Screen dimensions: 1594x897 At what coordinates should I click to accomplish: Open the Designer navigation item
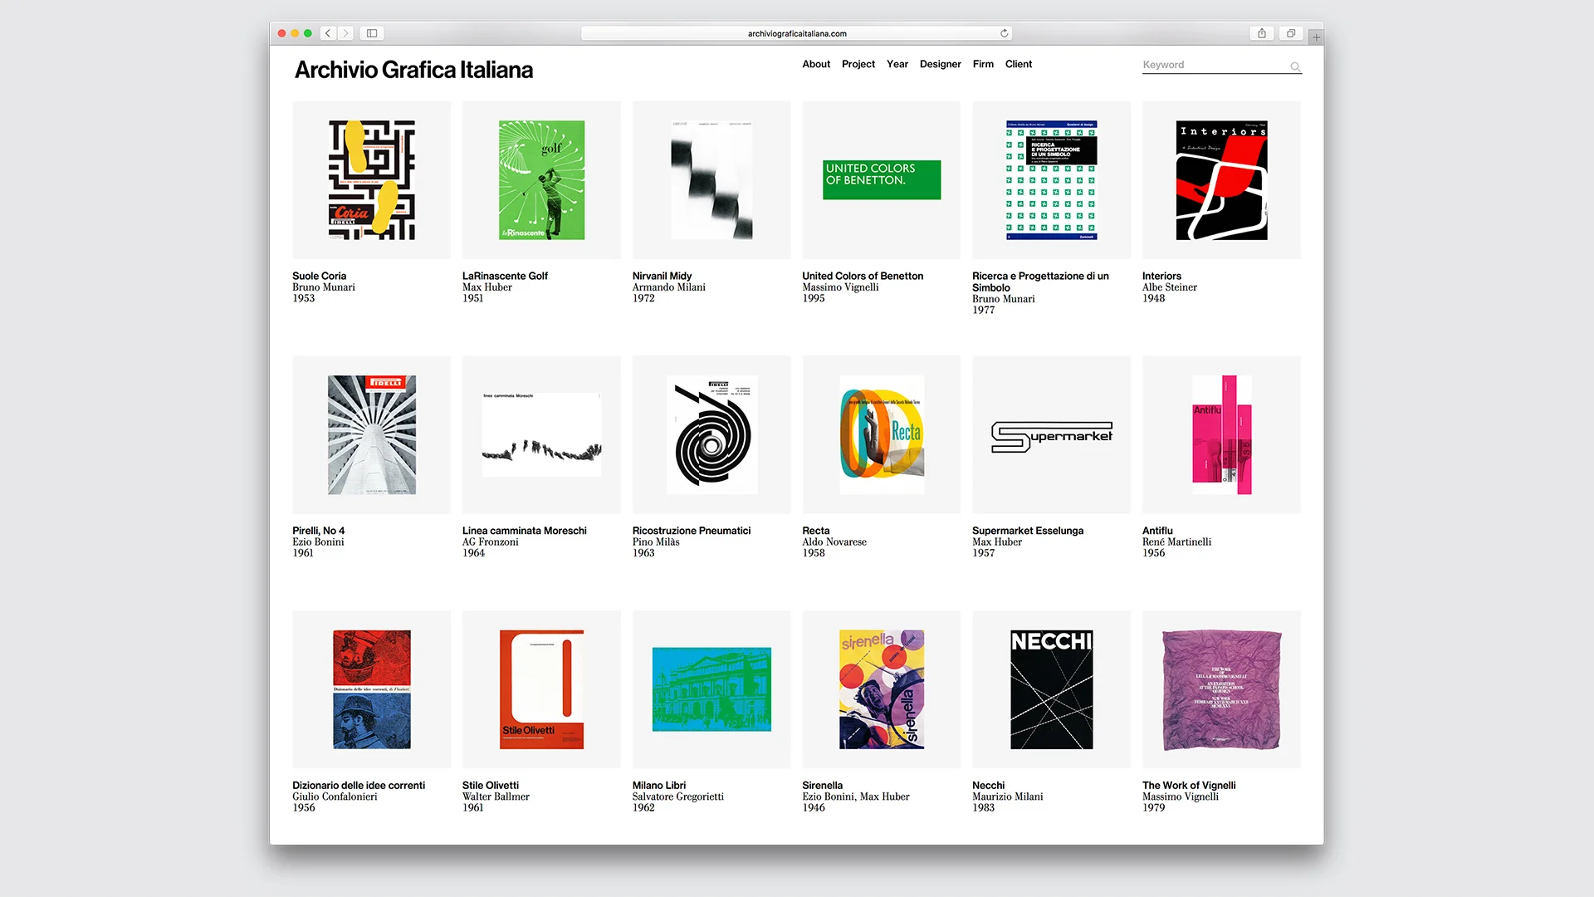coord(940,64)
